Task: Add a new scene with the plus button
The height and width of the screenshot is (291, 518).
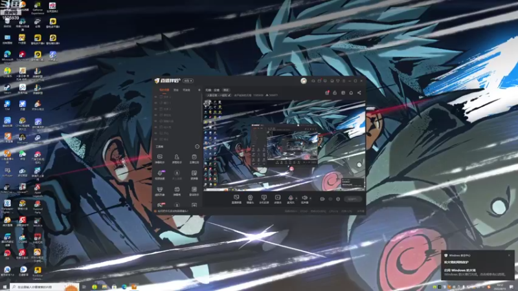Action: pos(199,90)
